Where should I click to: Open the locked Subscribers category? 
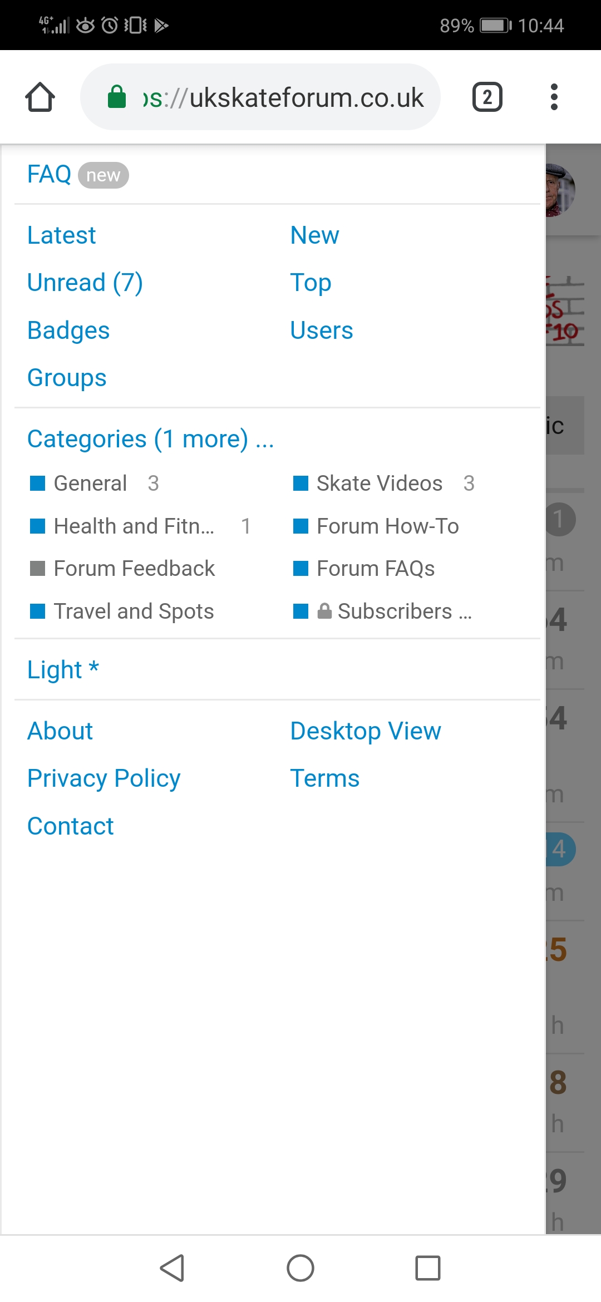point(394,611)
